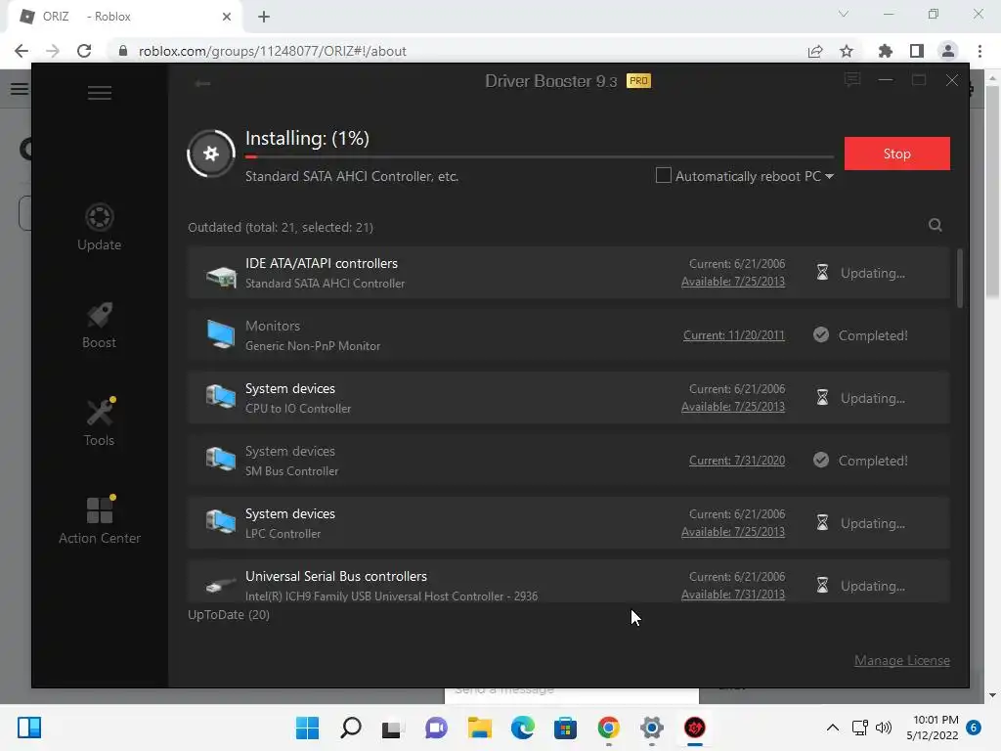The width and height of the screenshot is (1001, 751).
Task: Open the Driver Booster feedback icon
Action: [852, 80]
